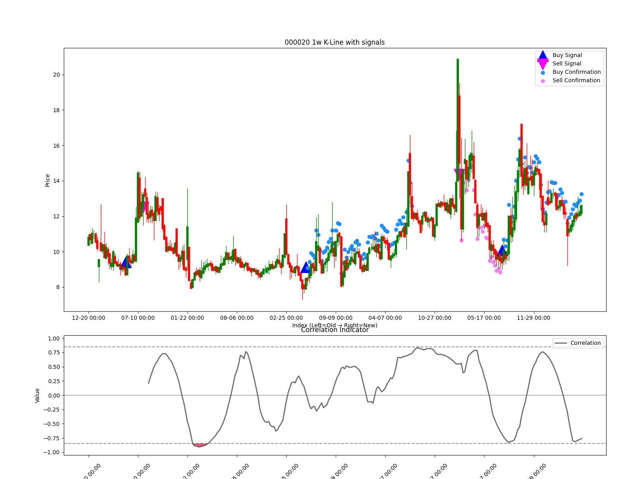Click the chart title '000020 1w K-Line with signals'
The image size is (638, 479).
(x=335, y=42)
